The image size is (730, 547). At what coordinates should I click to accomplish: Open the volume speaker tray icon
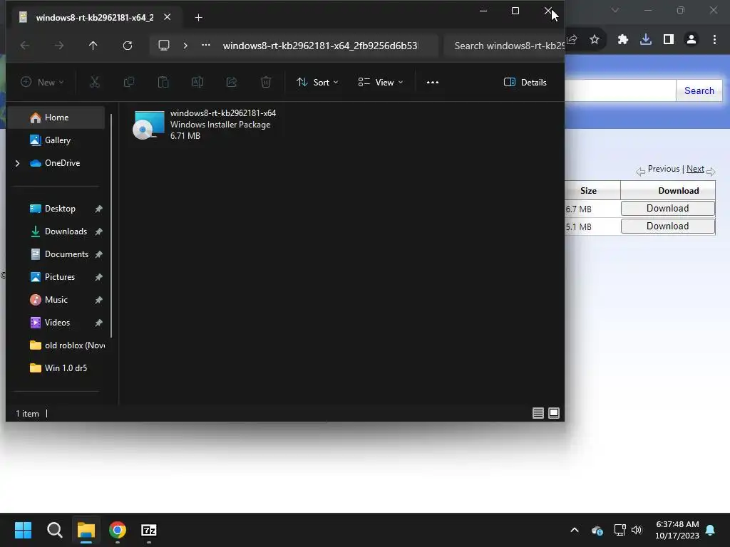point(637,530)
